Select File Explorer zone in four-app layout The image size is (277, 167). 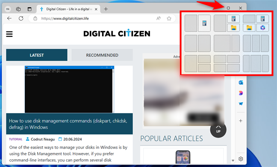pyautogui.click(x=249, y=27)
